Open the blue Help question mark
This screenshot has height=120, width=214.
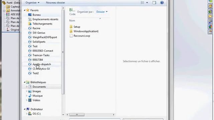162,3
